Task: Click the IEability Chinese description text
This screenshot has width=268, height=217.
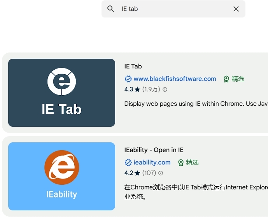Action: (196, 192)
